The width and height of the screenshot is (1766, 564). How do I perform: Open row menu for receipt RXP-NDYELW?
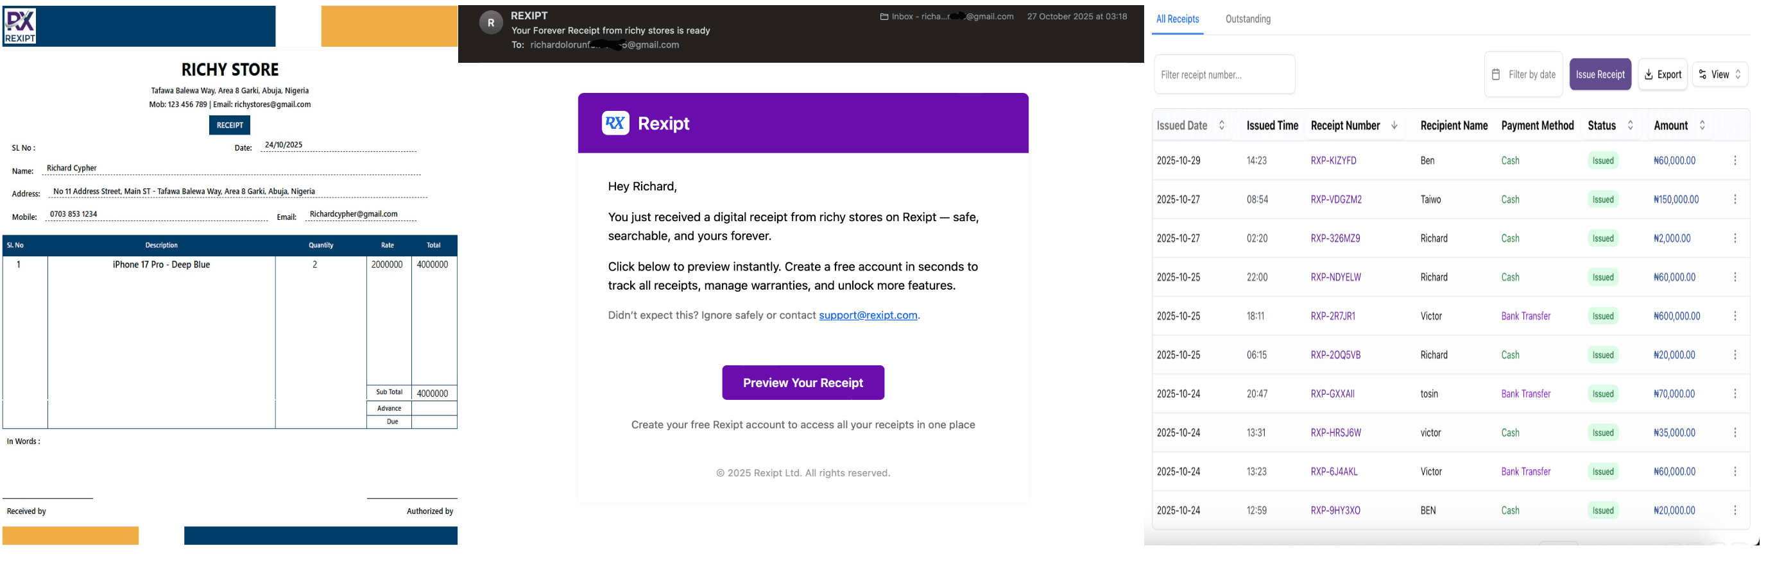tap(1735, 278)
